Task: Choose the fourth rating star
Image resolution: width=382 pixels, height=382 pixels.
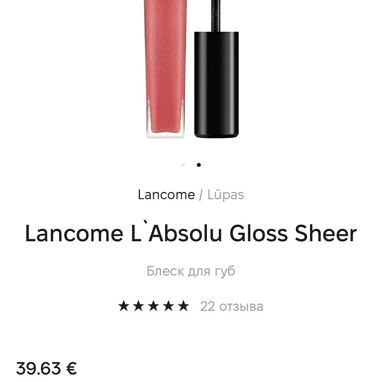Action: (x=168, y=306)
